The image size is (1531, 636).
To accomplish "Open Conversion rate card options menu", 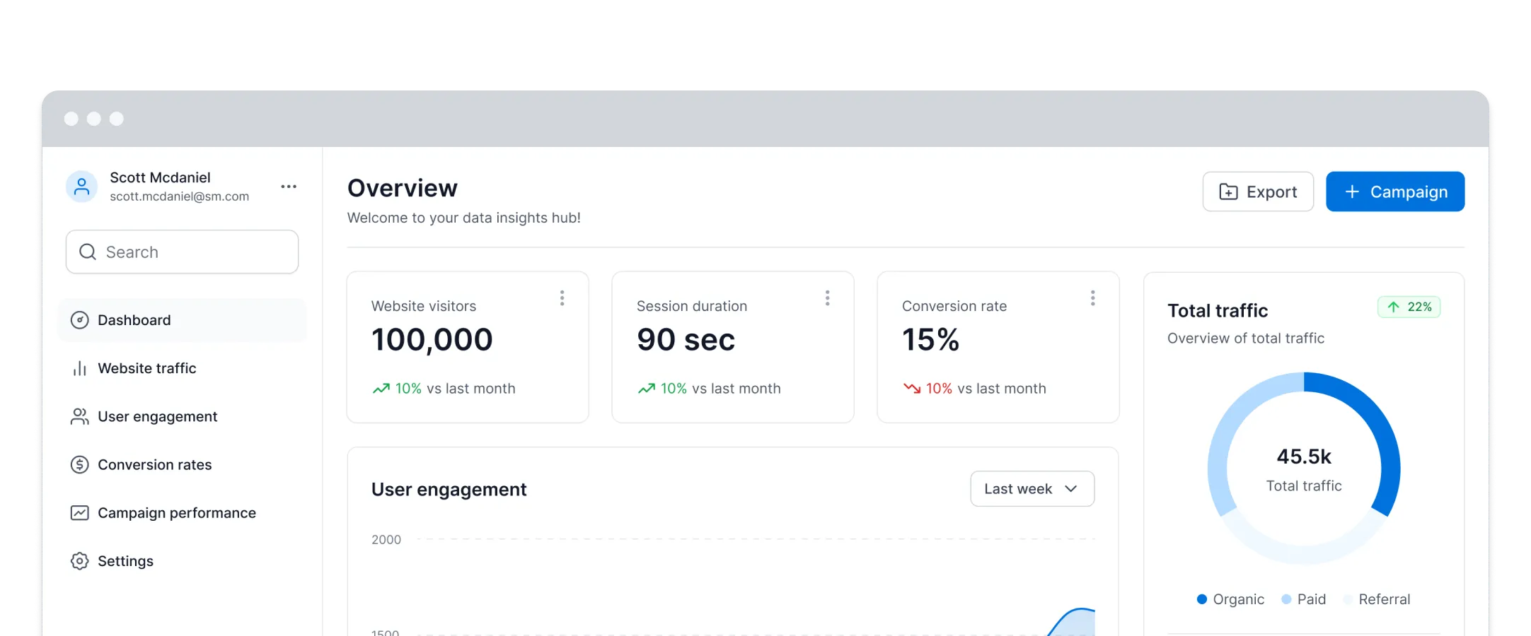I will click(x=1093, y=298).
